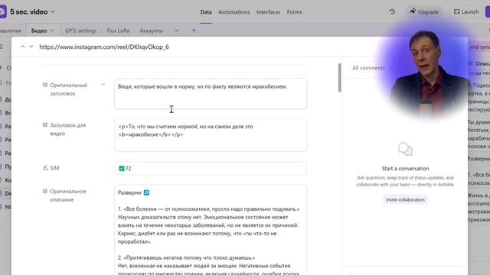Click the Launch button
Viewport: 490px width, 275px height.
click(x=466, y=12)
